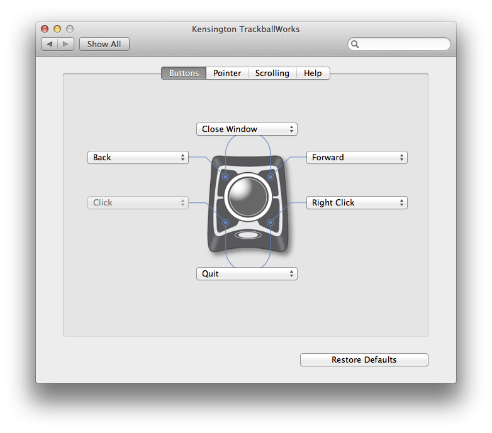Open the disabled Click assignment dropdown
Screen dimensions: 492x433
(x=138, y=203)
